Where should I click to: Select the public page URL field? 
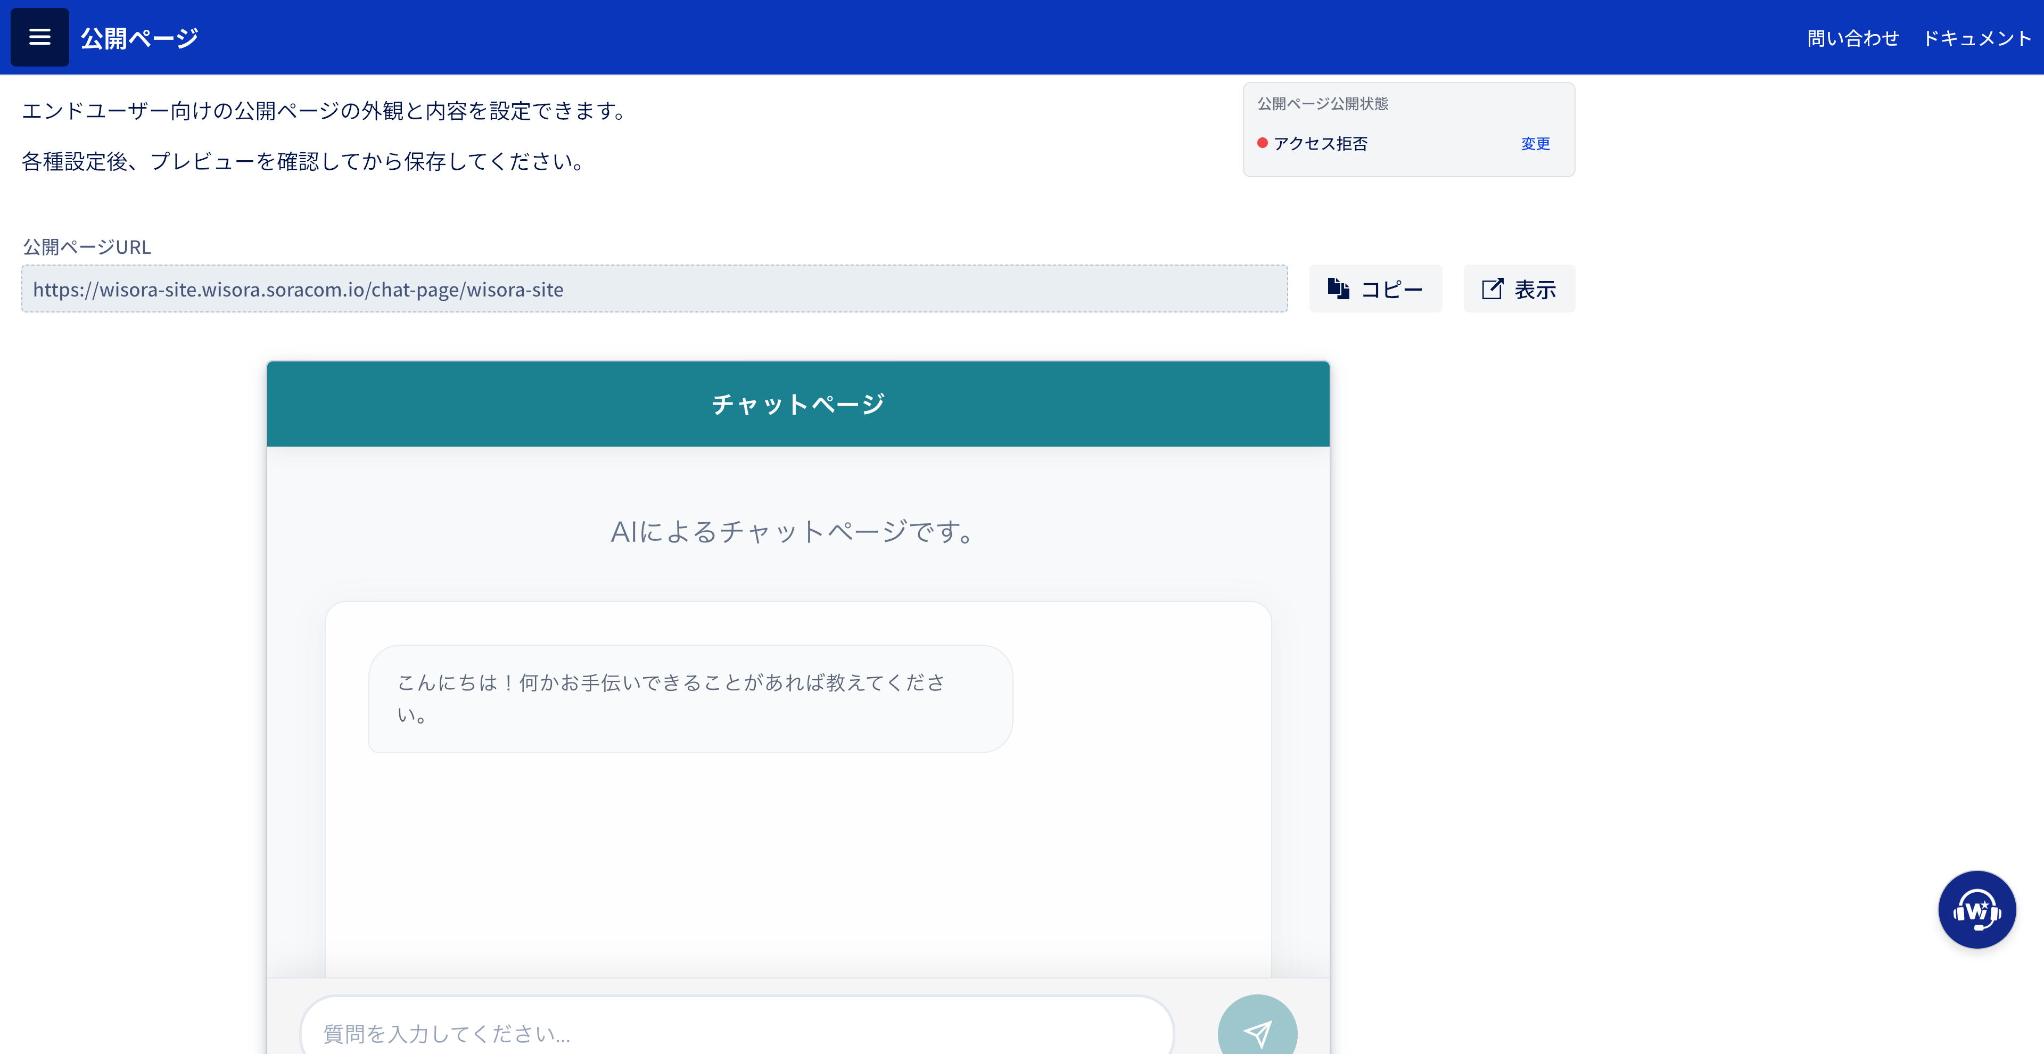pos(654,289)
